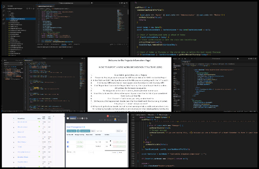Image resolution: width=259 pixels, height=169 pixels.
Task: Open the 'all' filter dropdown in User Management
Action: (x=124, y=131)
